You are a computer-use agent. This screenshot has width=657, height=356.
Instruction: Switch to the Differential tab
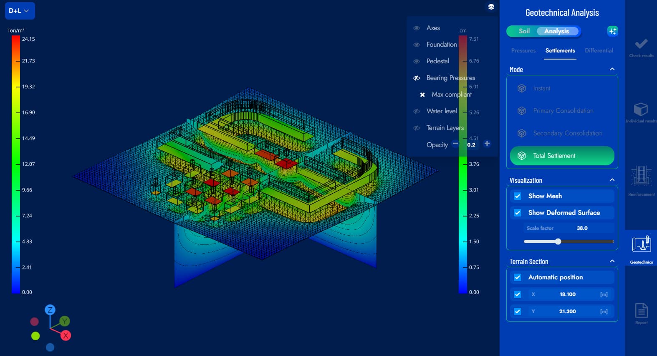[x=599, y=51]
